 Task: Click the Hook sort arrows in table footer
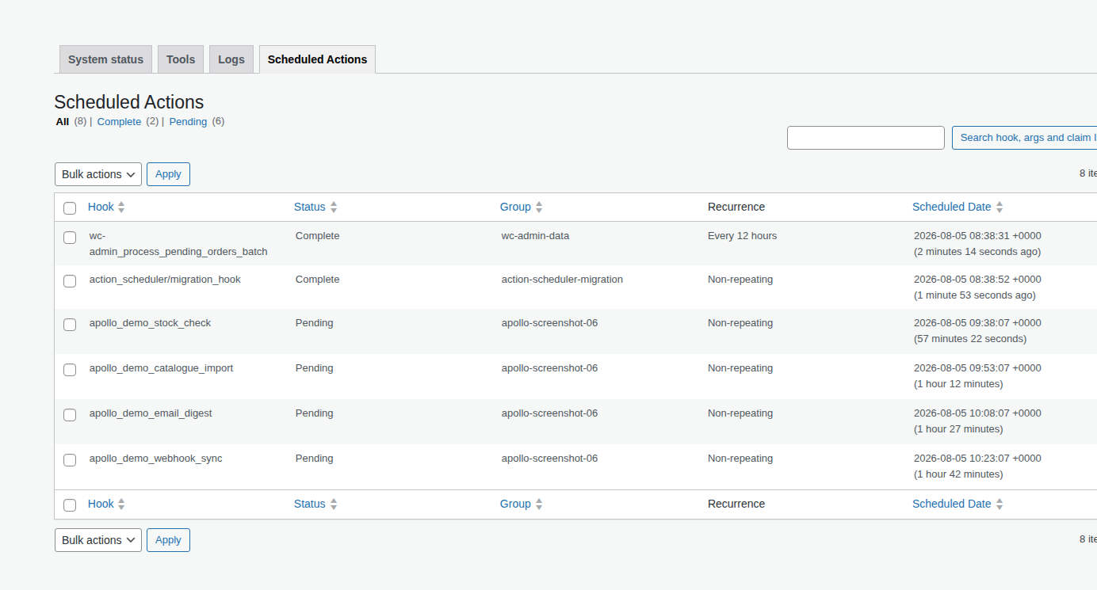coord(121,504)
